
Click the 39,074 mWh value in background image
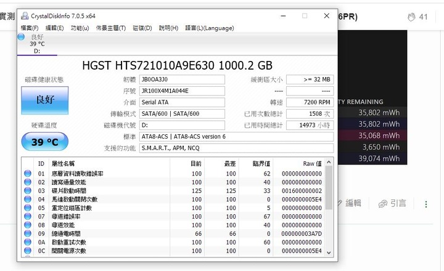[x=379, y=158]
